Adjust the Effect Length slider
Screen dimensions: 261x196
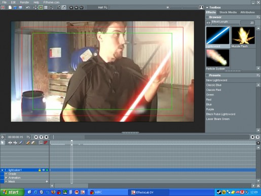[226, 24]
